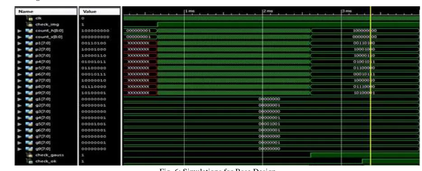This screenshot has height=171, width=422.
Task: Expand the g1[7:0] signal bus
Action: pyautogui.click(x=19, y=99)
